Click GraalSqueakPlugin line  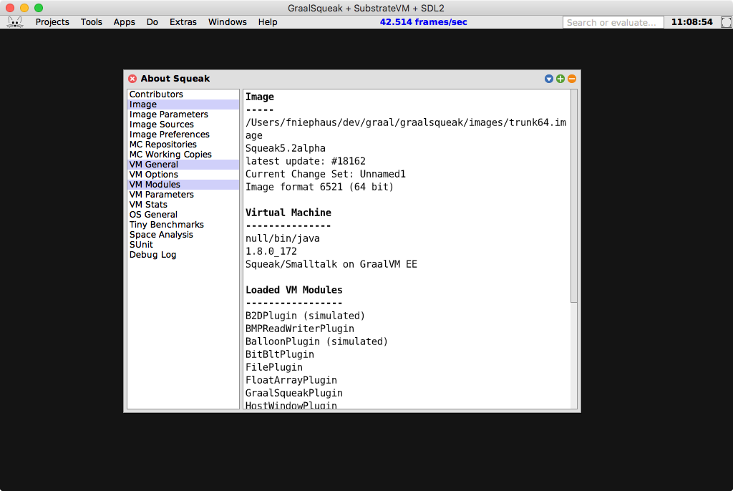tap(294, 393)
